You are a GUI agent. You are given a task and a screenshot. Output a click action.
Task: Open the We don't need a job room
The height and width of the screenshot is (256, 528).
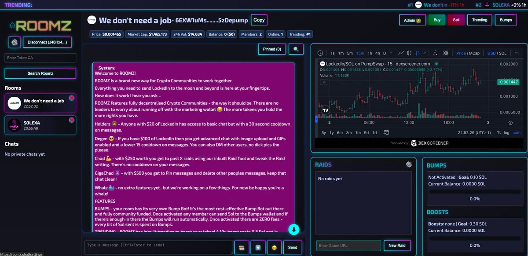[40, 103]
